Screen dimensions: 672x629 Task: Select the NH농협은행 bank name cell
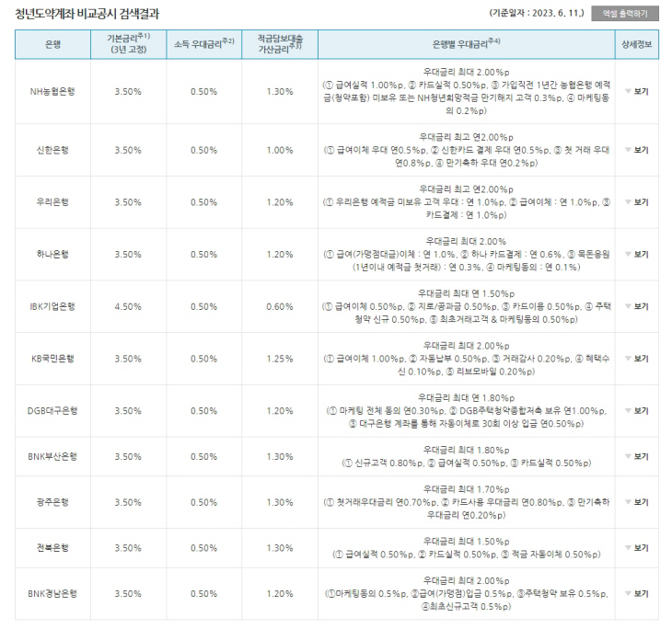pyautogui.click(x=52, y=92)
